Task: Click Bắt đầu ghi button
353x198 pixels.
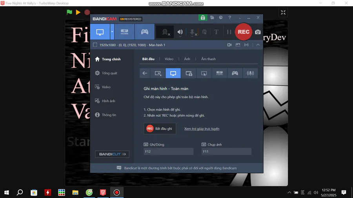Action: (160, 128)
